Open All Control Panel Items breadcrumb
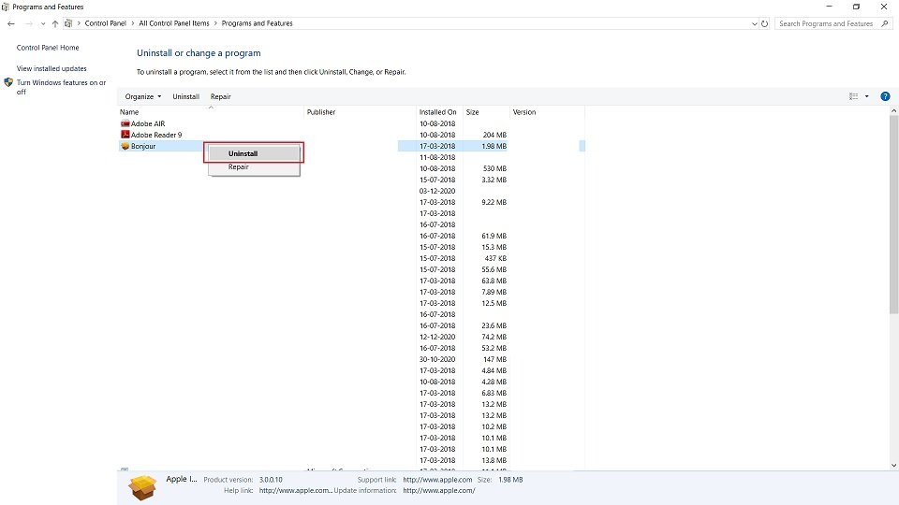This screenshot has width=899, height=505. point(174,23)
